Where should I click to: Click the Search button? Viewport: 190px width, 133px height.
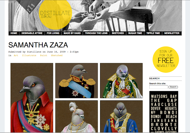[173, 87]
